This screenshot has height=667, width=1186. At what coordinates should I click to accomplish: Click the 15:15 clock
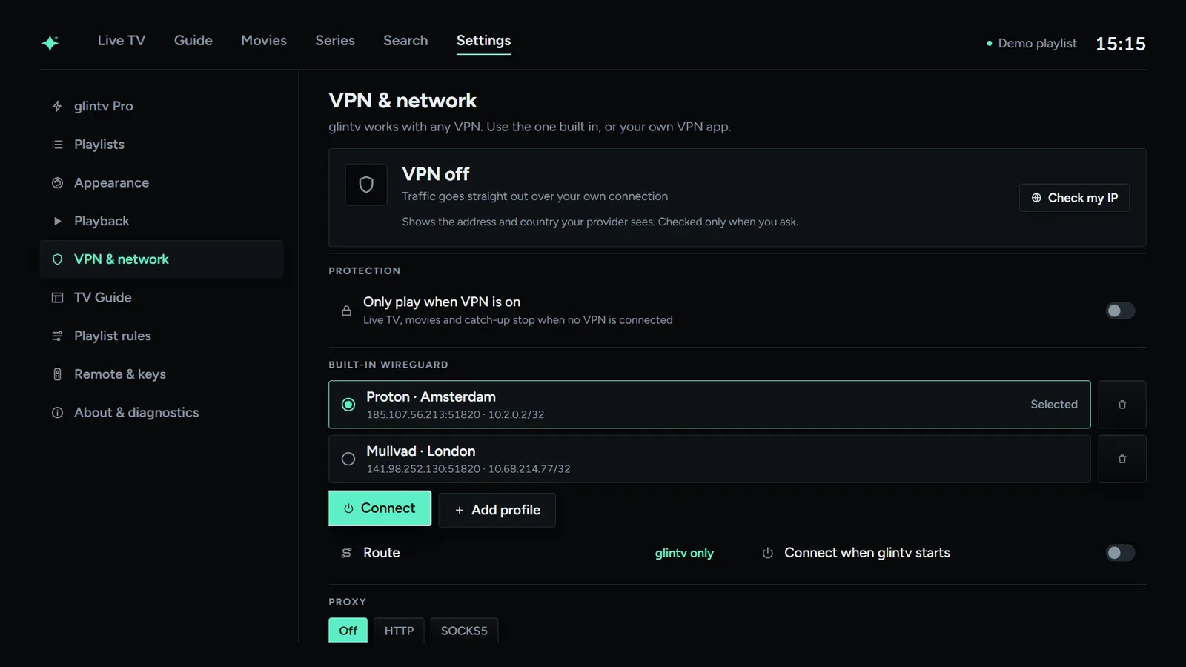pos(1121,44)
